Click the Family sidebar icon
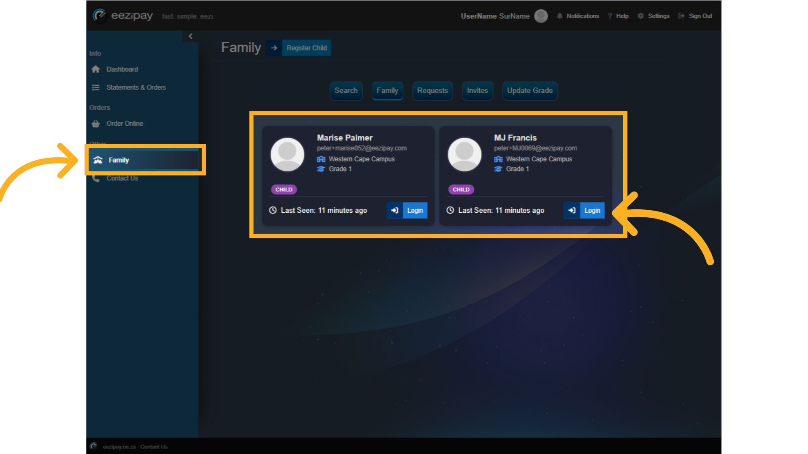The height and width of the screenshot is (454, 808). (x=98, y=160)
